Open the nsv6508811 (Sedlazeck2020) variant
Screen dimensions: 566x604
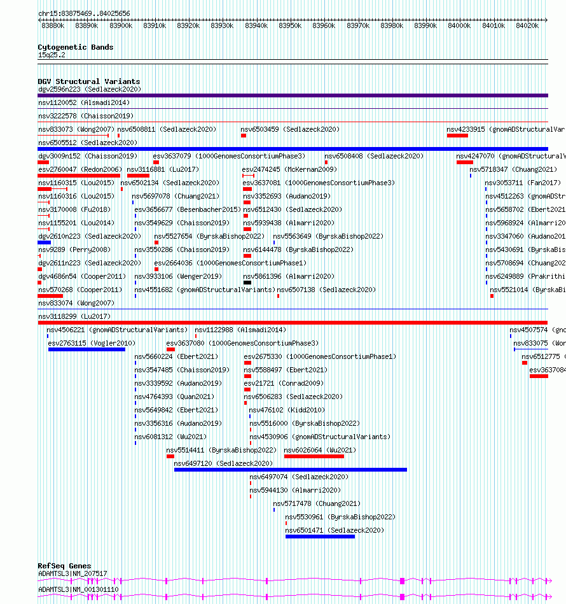tap(167, 129)
